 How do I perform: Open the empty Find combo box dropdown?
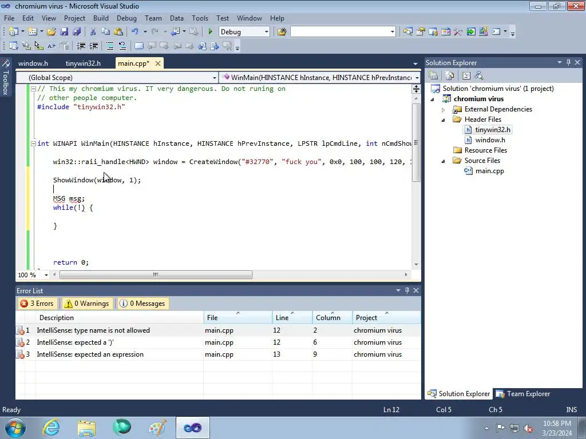point(393,32)
